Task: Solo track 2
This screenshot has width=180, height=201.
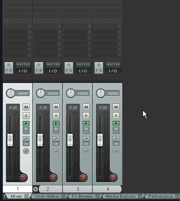Action: (56, 116)
